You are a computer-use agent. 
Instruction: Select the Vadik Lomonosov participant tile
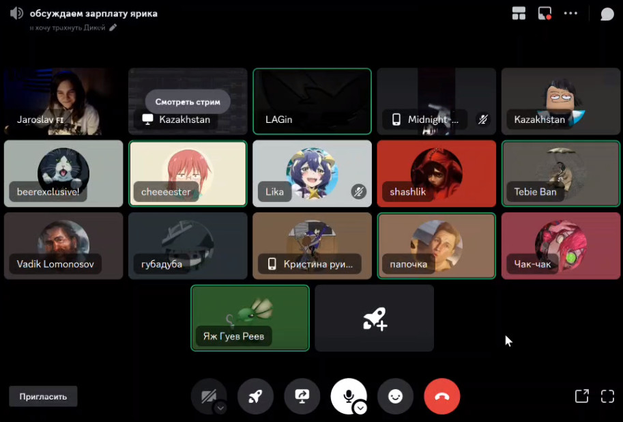point(63,246)
